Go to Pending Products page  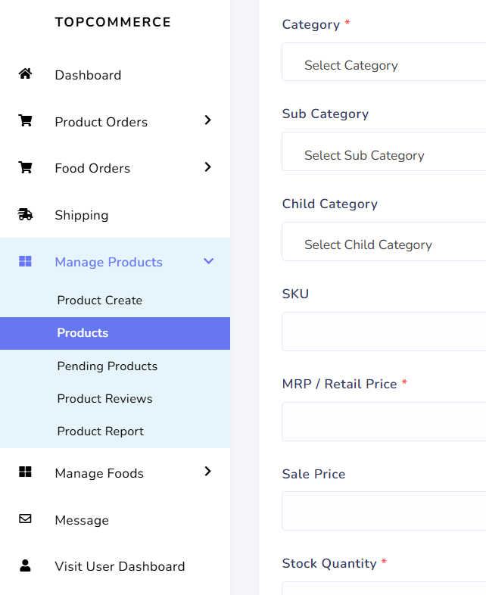pyautogui.click(x=107, y=366)
